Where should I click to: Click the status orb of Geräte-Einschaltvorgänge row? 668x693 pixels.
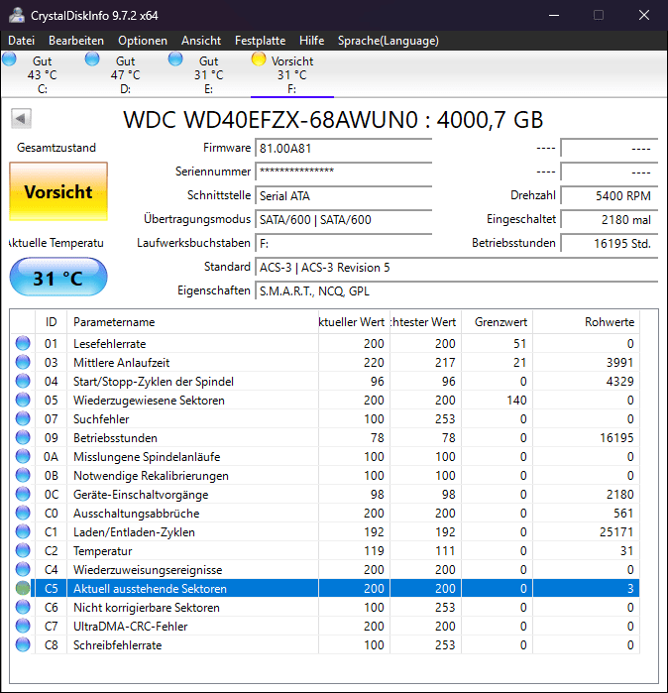[x=23, y=494]
